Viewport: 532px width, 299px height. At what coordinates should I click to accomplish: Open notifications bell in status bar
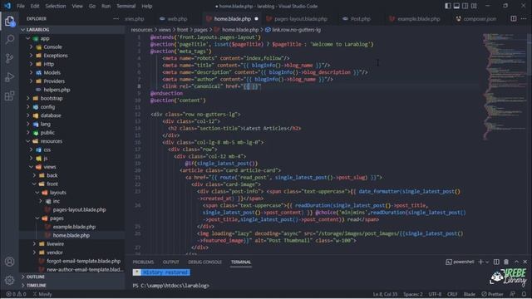pyautogui.click(x=525, y=294)
